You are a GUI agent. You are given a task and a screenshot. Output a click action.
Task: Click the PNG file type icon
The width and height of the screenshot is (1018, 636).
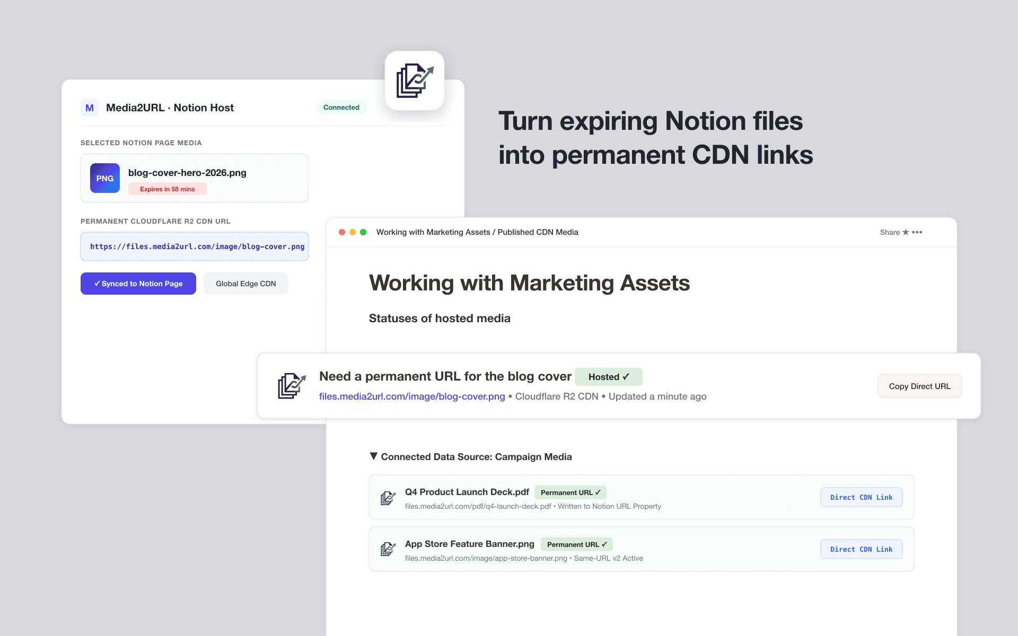pyautogui.click(x=105, y=178)
